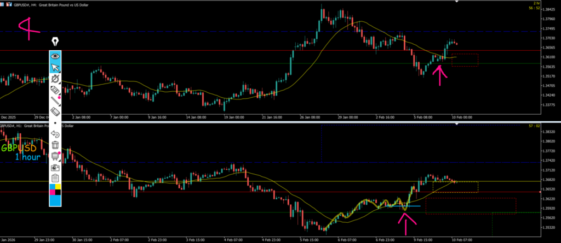Take a screenshot with the camera icon

tap(55, 167)
